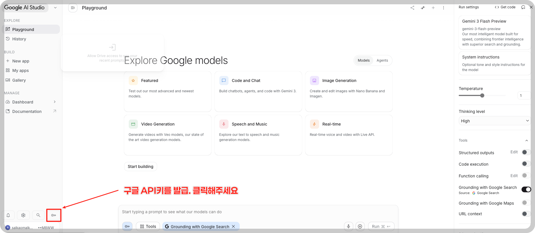Viewport: 535px width, 233px height.
Task: Open the account menu at the sidebar bottom
Action: (31, 228)
